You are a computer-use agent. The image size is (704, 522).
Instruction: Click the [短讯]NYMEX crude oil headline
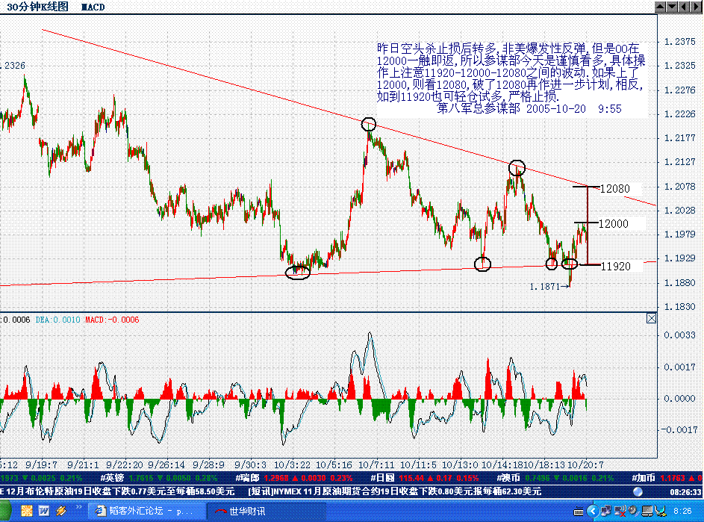[x=394, y=491]
